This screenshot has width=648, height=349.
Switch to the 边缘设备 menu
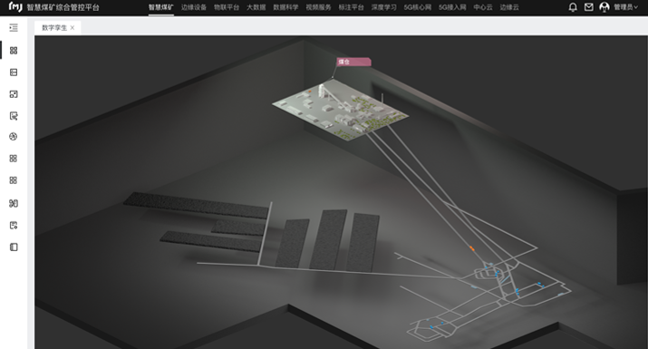tap(193, 7)
